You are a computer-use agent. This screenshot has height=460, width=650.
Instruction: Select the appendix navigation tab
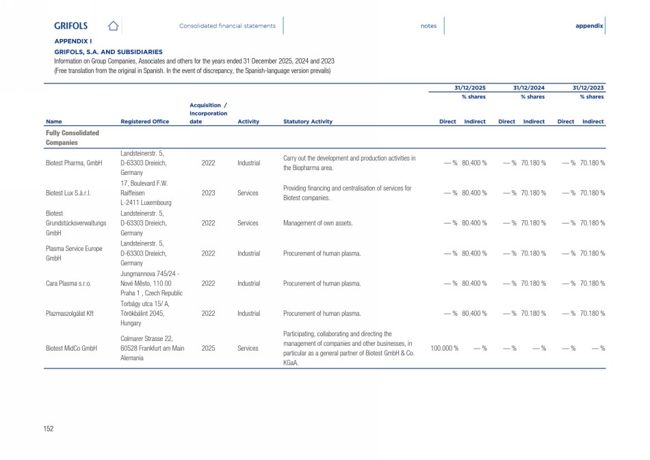589,26
